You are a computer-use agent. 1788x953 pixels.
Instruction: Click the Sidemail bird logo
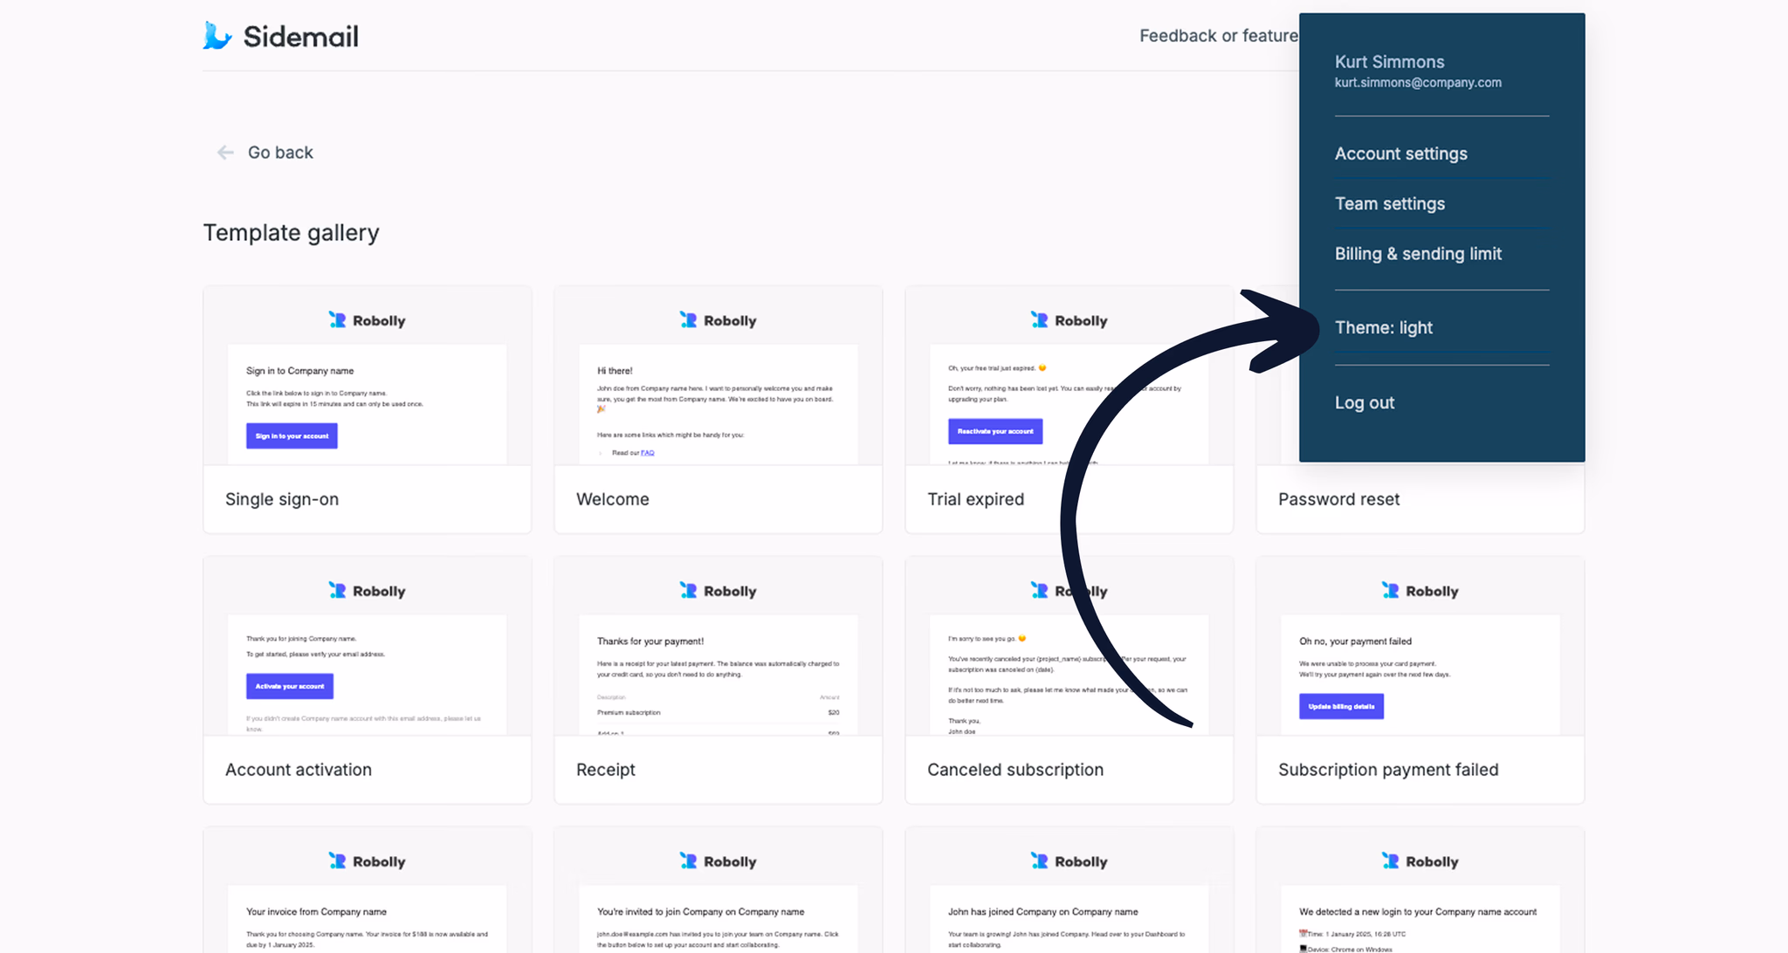pos(216,35)
